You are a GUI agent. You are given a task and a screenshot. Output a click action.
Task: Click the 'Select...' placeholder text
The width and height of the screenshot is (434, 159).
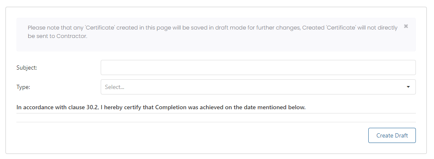point(114,87)
